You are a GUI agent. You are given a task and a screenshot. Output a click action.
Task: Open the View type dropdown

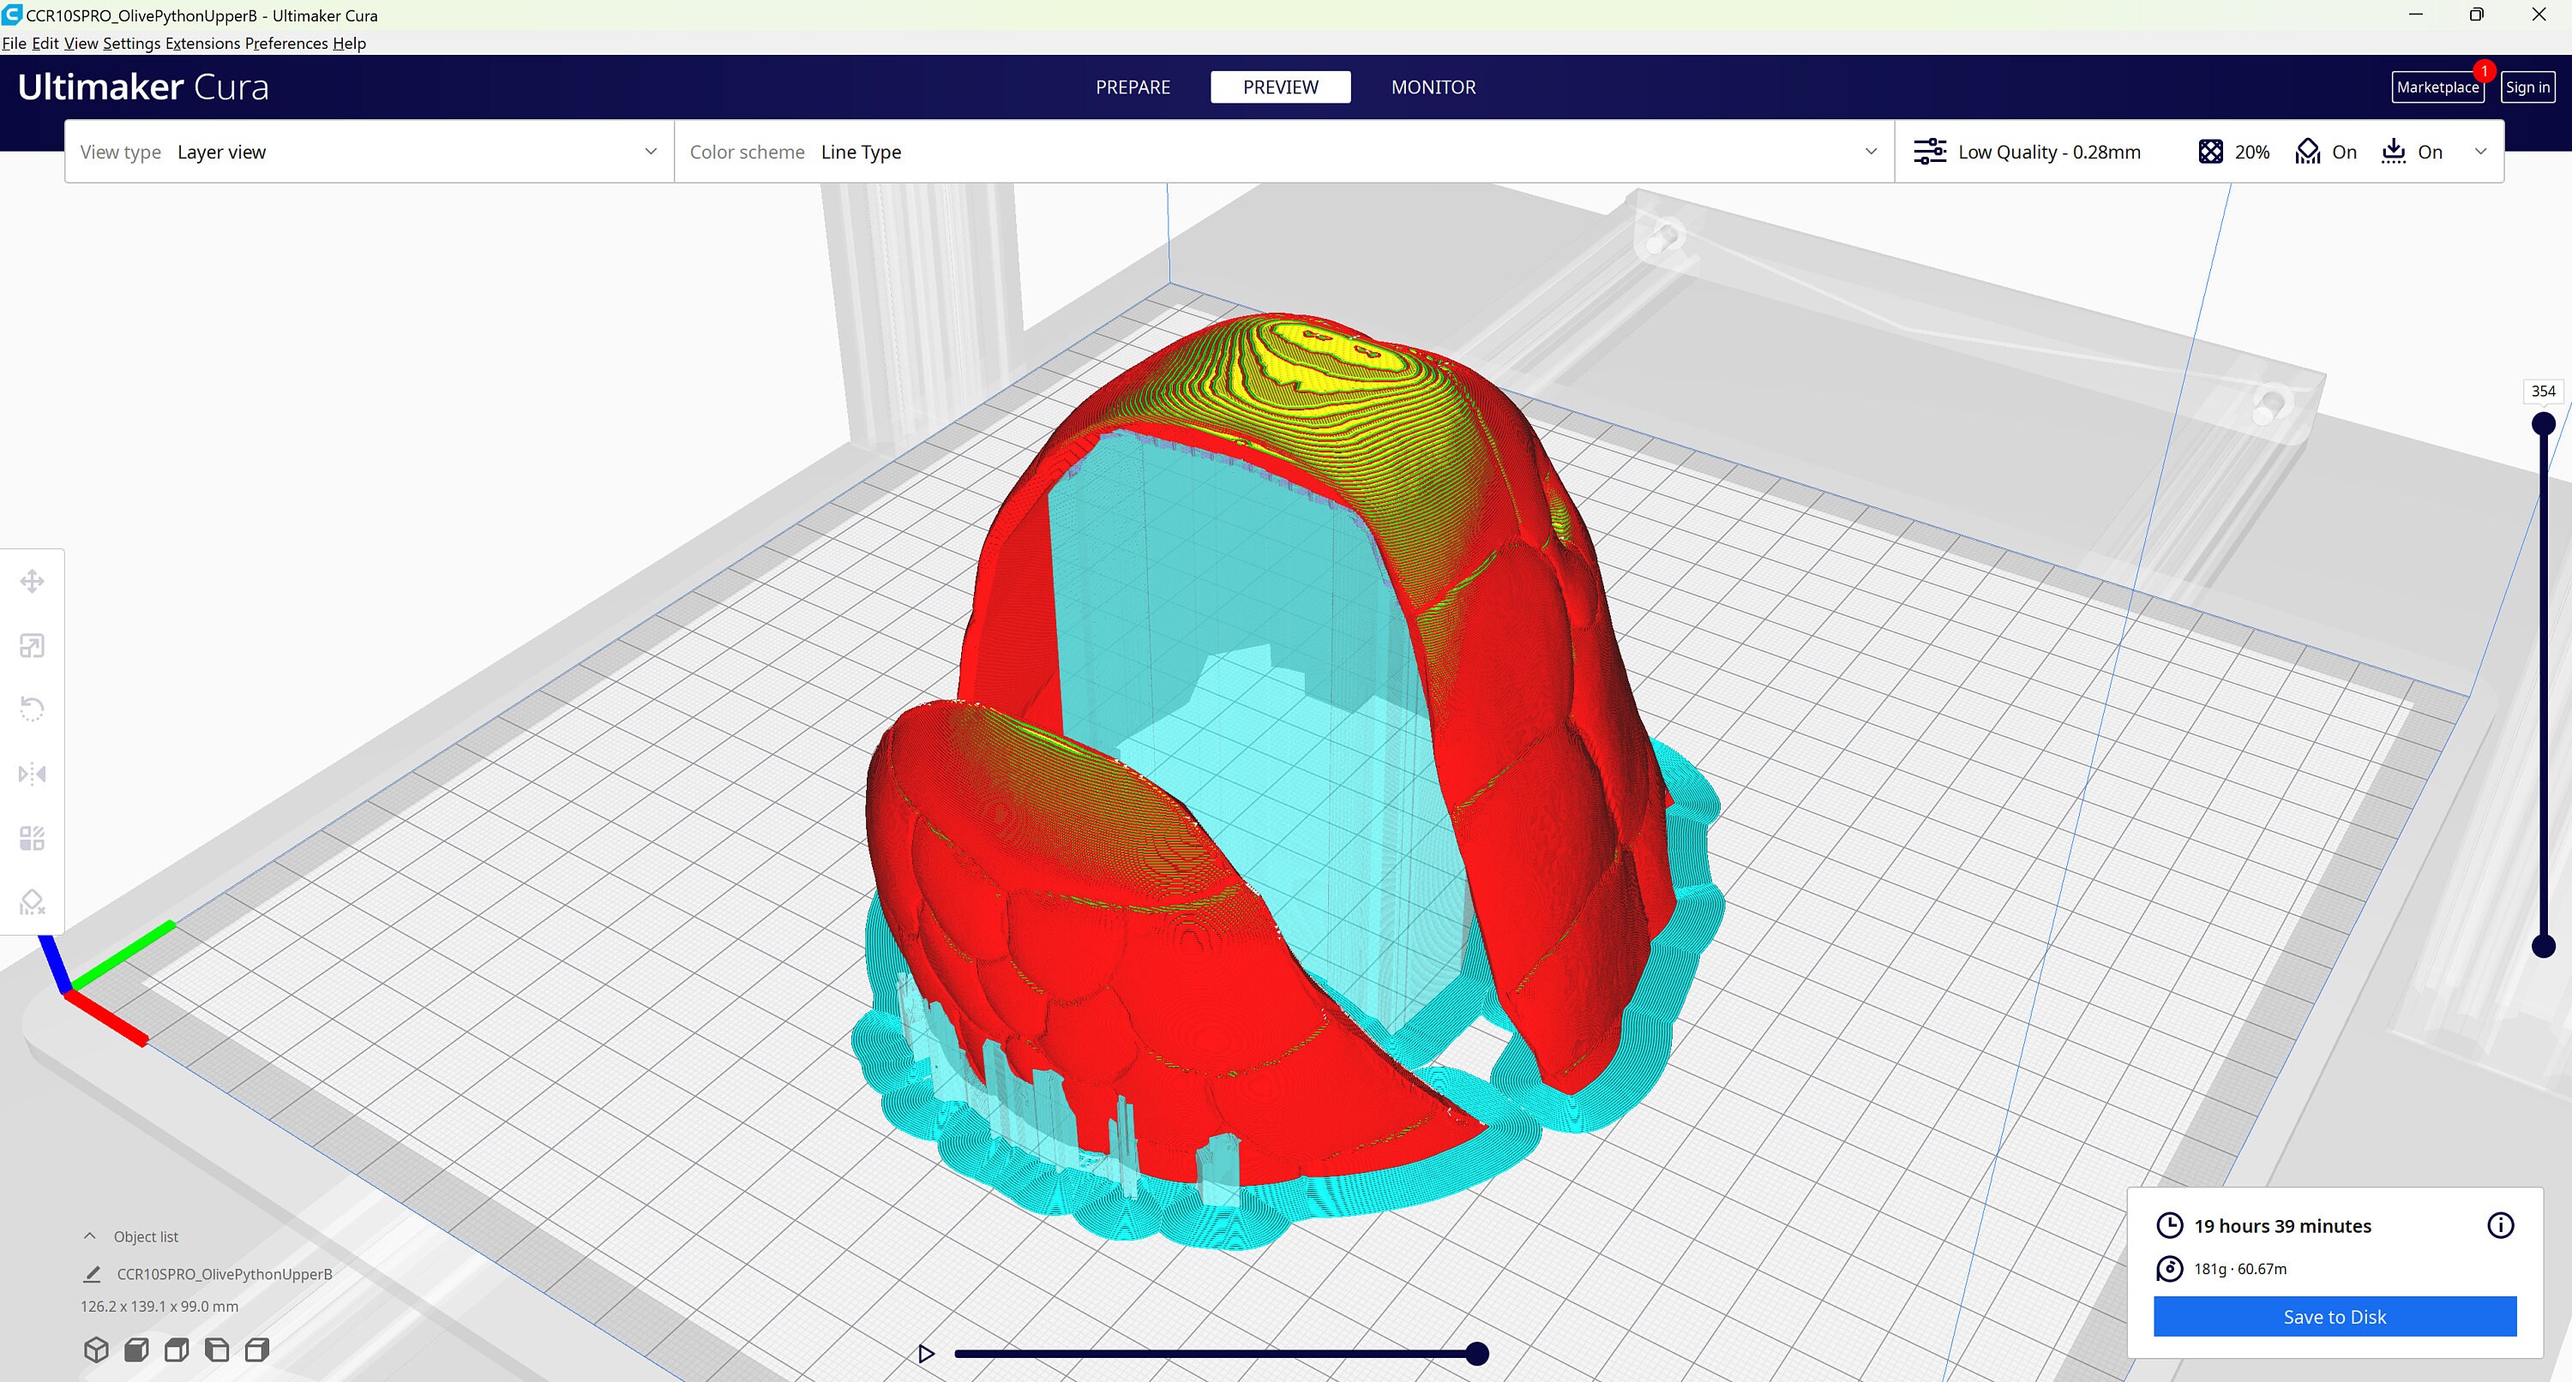click(370, 152)
